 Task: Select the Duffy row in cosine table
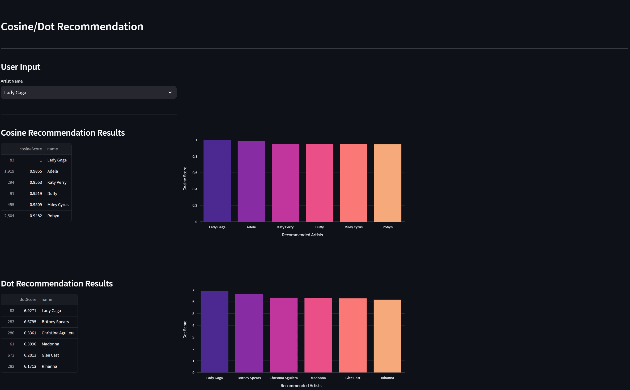[36, 194]
